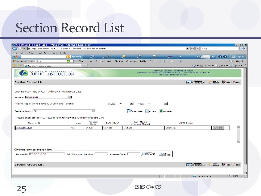Click the page vertical scrollbar
Viewport: 261px width, 196px height.
pos(245,121)
